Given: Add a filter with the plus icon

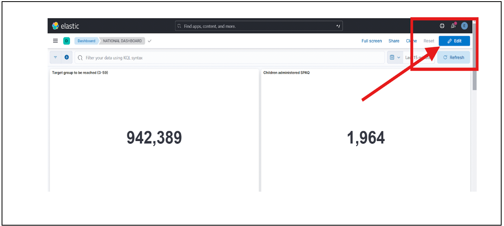Looking at the screenshot, I should coord(66,57).
